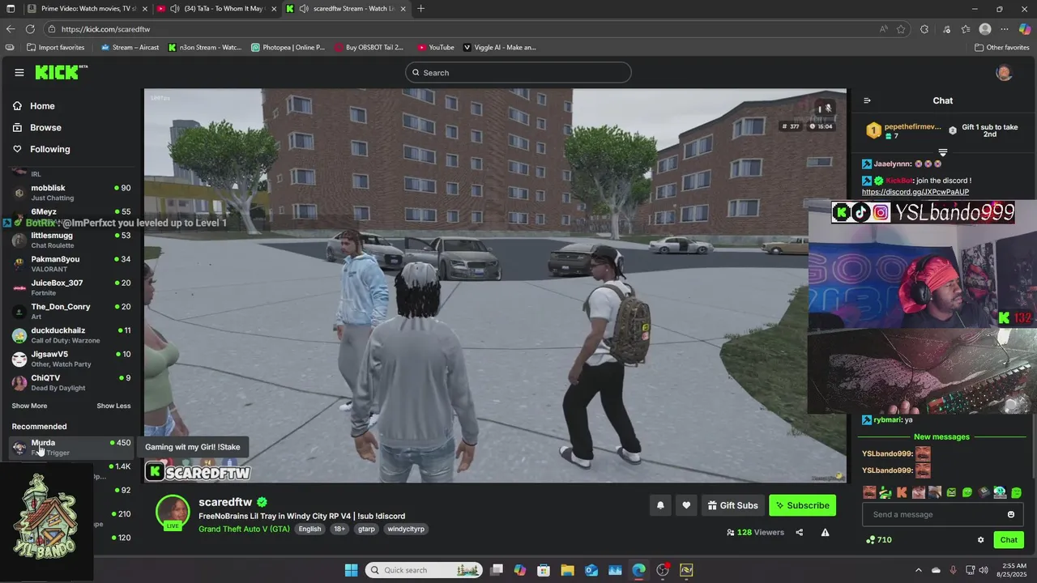Click Grand Theft Auto V category link

coord(244,529)
